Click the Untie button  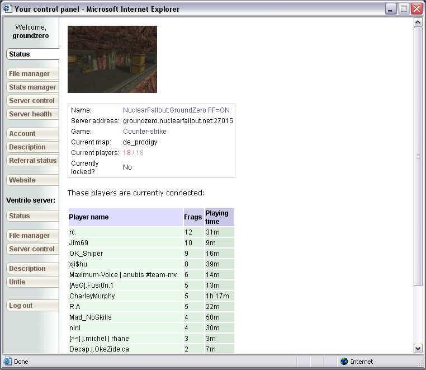pyautogui.click(x=32, y=282)
